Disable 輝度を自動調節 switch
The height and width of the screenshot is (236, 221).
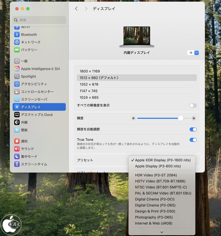pos(193,129)
